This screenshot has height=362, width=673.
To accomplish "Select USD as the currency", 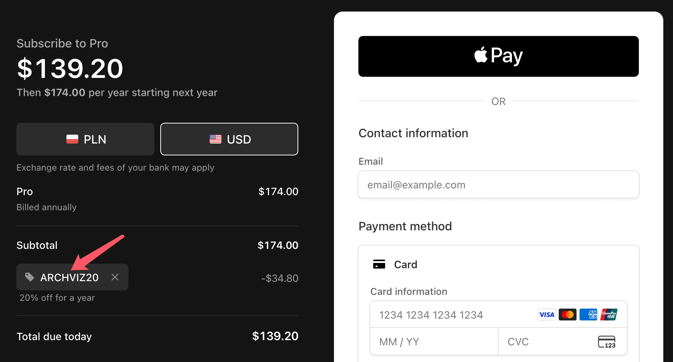I will (x=229, y=139).
